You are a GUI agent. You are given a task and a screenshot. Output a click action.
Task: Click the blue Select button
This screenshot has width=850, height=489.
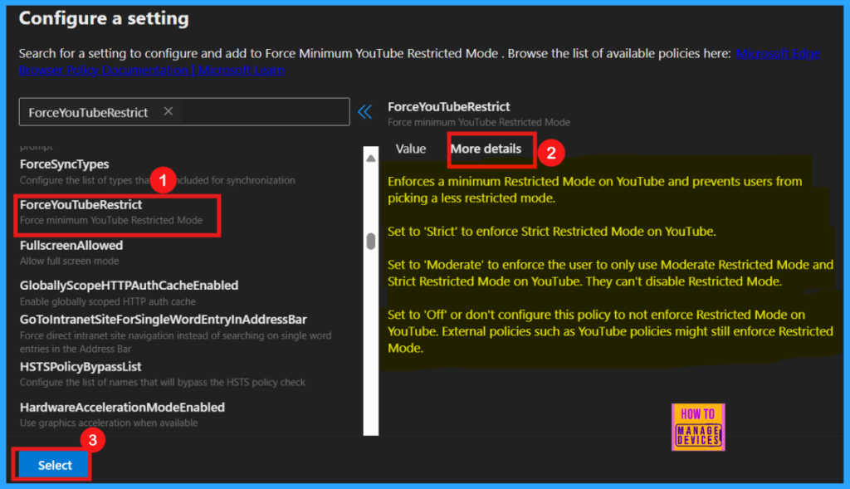54,465
